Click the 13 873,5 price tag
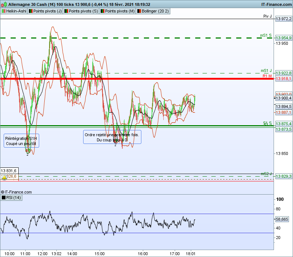Image resolution: width=293 pixels, height=257 pixels. 283,129
